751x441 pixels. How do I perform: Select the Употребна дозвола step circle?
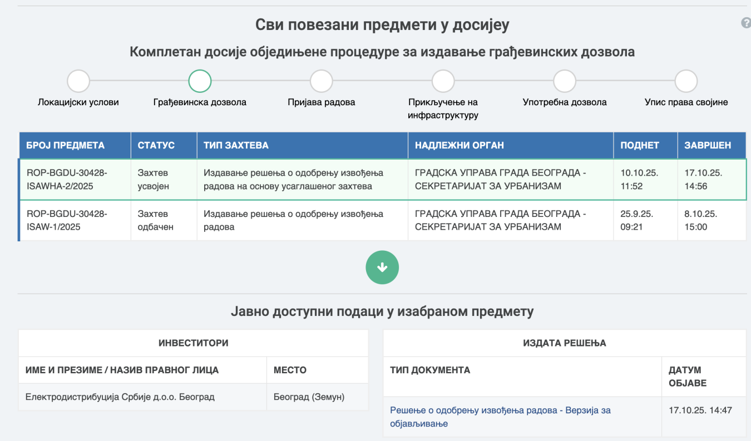click(x=565, y=81)
